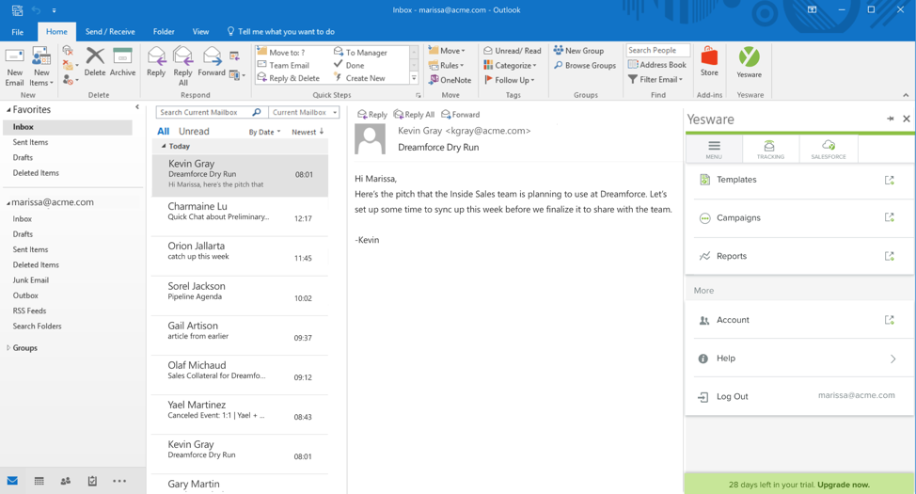Viewport: 916px width, 494px height.
Task: Toggle Newest sort order
Action: tap(308, 132)
